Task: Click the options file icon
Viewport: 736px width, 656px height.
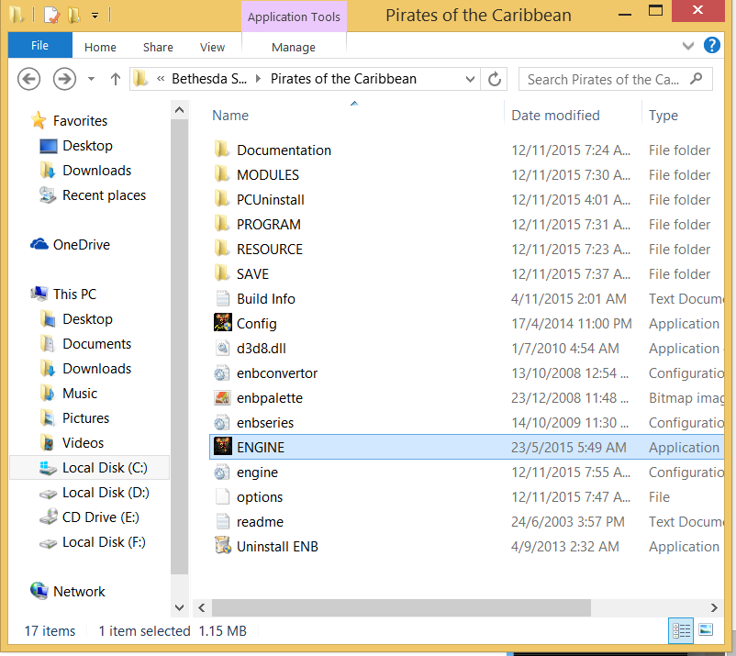Action: pos(222,496)
